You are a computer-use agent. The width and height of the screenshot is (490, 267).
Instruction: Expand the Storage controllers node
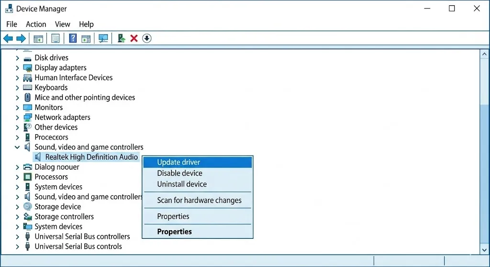tap(18, 216)
